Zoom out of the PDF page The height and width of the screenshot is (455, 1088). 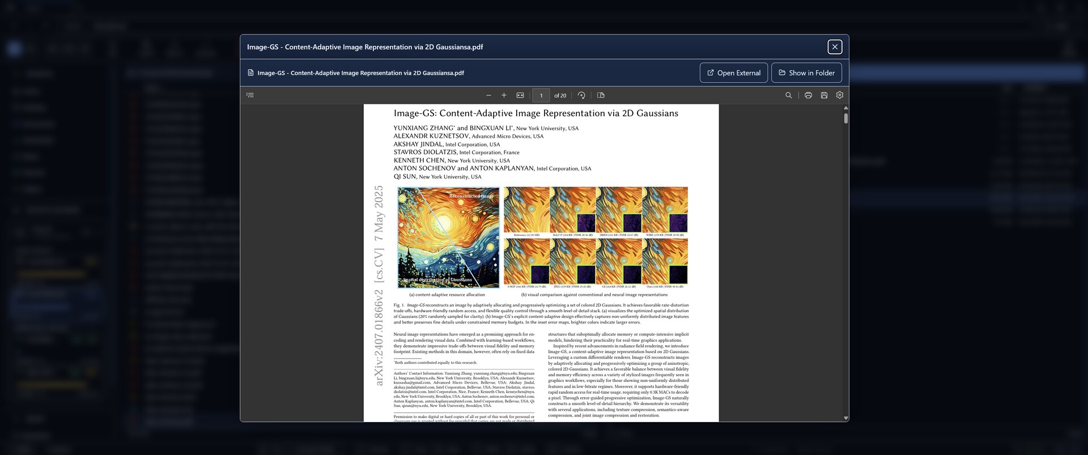pos(488,95)
